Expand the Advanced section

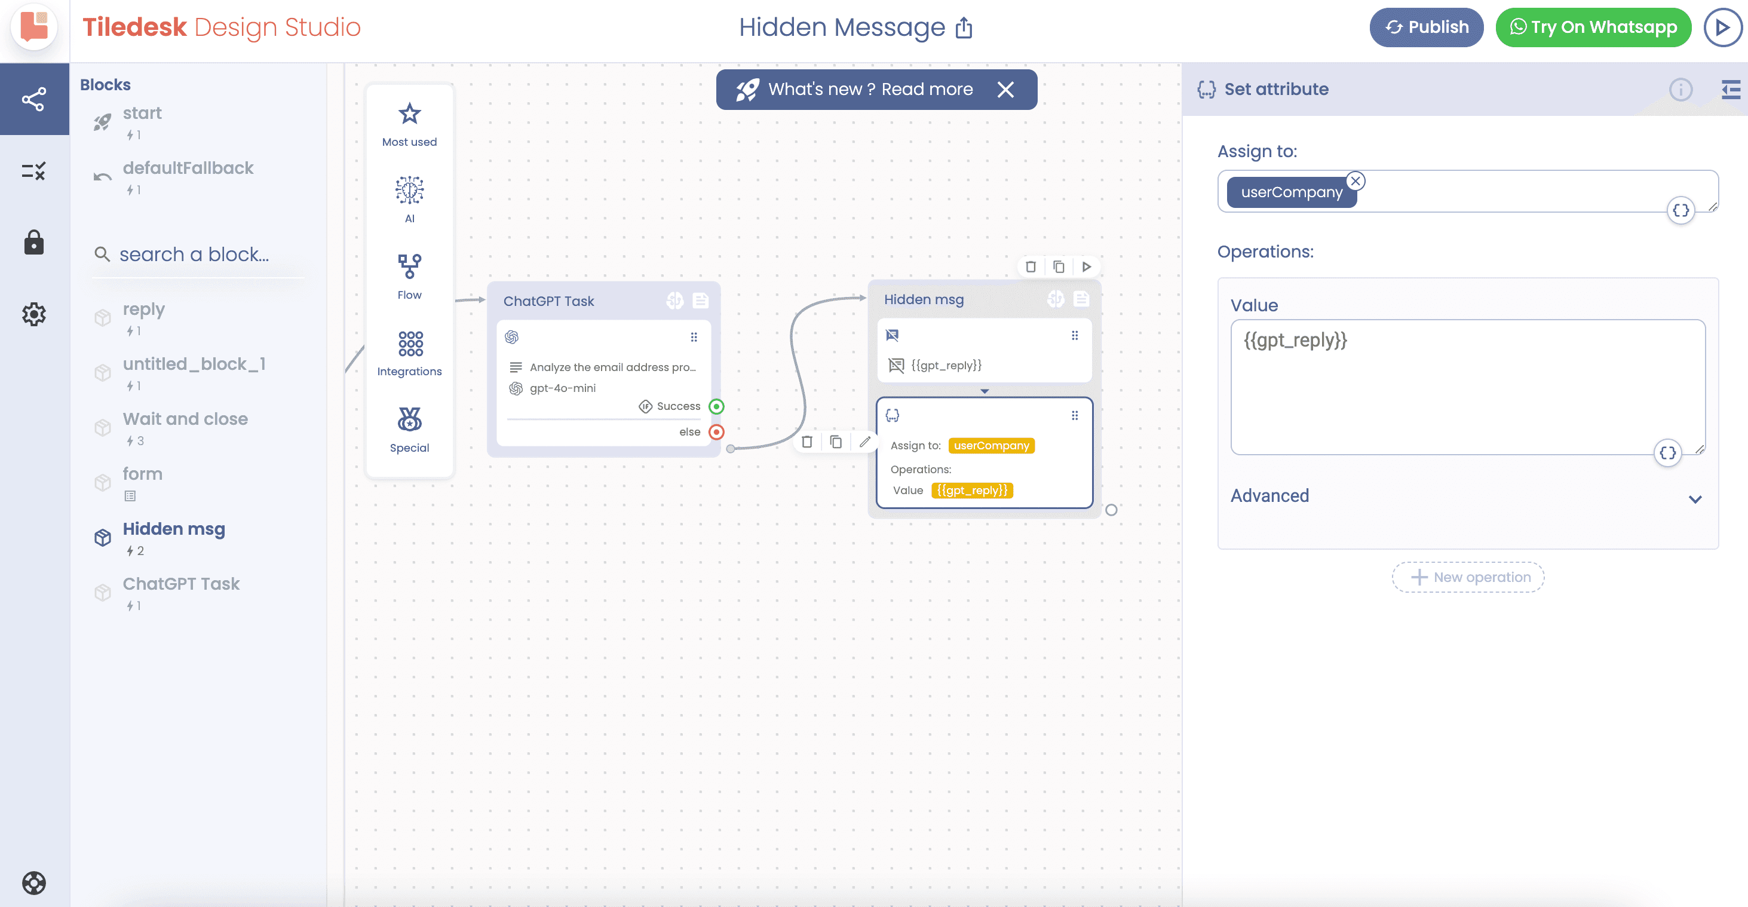(x=1467, y=497)
